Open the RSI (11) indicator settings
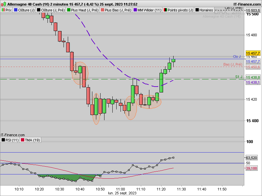 (x=10, y=140)
